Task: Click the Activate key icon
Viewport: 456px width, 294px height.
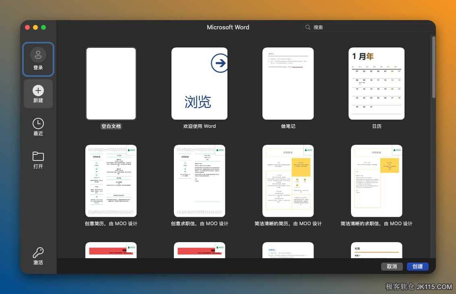Action: 38,253
